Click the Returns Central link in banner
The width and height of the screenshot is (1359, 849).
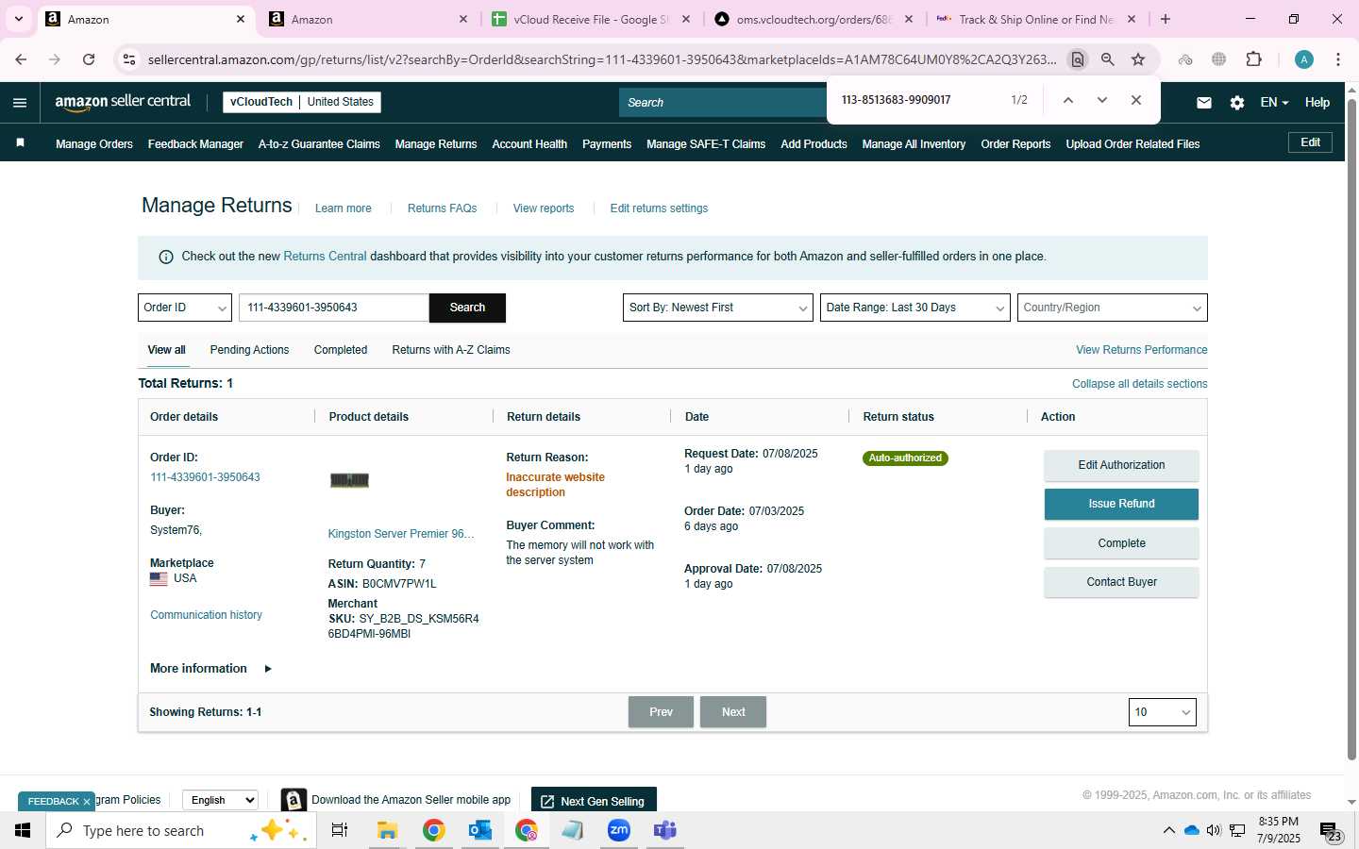click(325, 257)
